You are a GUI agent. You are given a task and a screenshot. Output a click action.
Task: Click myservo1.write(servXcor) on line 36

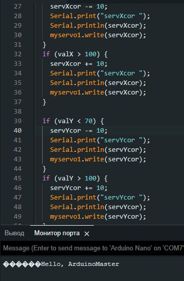98,92
